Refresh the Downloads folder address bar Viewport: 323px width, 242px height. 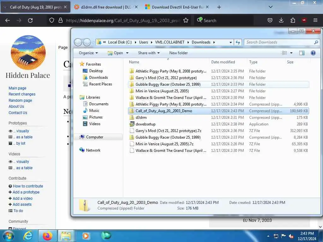click(238, 42)
